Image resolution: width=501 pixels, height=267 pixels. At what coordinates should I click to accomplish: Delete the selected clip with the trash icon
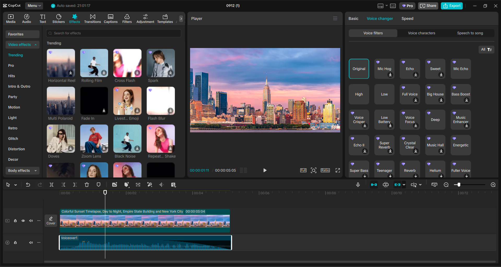(87, 185)
